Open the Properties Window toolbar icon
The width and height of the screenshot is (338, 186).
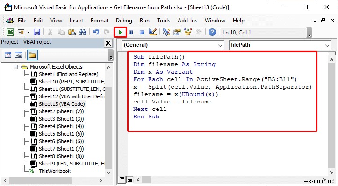pyautogui.click(x=177, y=33)
